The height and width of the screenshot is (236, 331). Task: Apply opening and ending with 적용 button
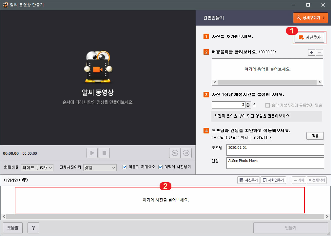point(315,136)
